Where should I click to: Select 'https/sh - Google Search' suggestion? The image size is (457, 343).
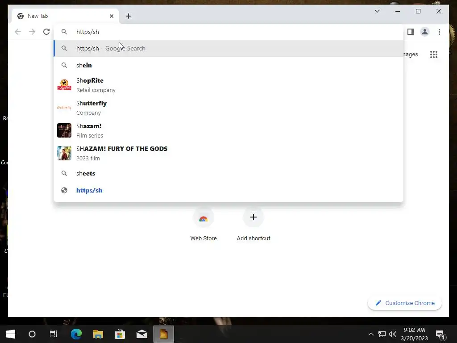(228, 48)
